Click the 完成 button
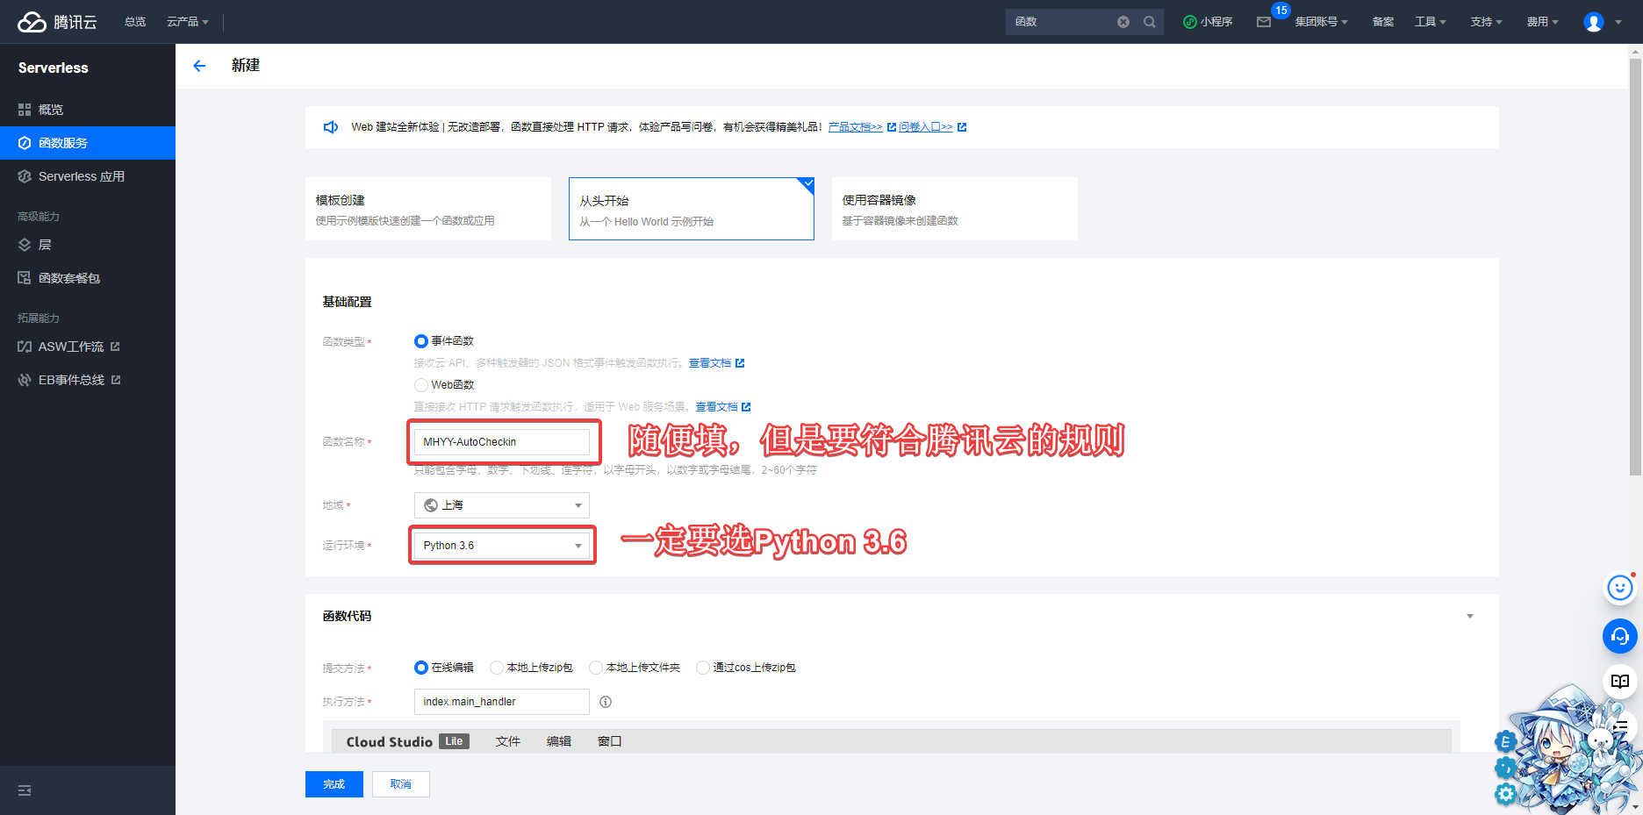The height and width of the screenshot is (815, 1643). tap(334, 784)
